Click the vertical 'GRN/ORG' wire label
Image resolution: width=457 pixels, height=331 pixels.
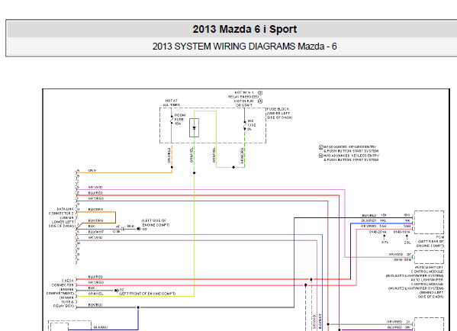(x=242, y=156)
